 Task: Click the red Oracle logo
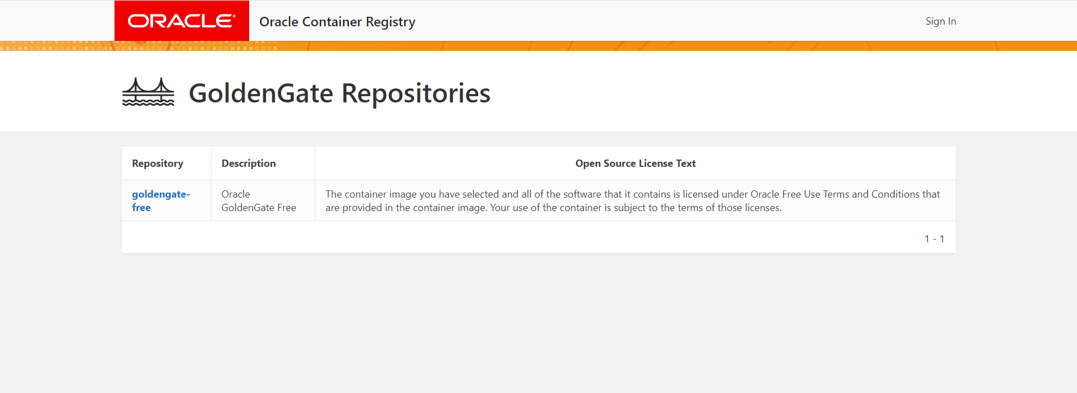pyautogui.click(x=181, y=21)
